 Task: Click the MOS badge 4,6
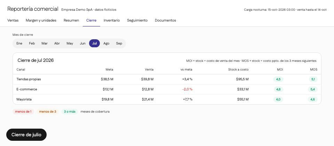click(x=312, y=99)
